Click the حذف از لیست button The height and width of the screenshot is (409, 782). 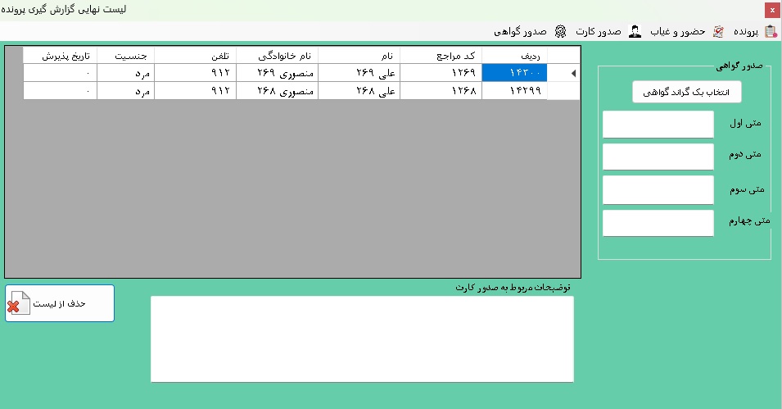[60, 303]
